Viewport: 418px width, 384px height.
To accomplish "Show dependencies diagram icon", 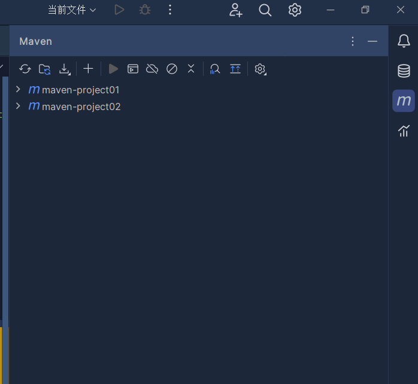I will 235,69.
